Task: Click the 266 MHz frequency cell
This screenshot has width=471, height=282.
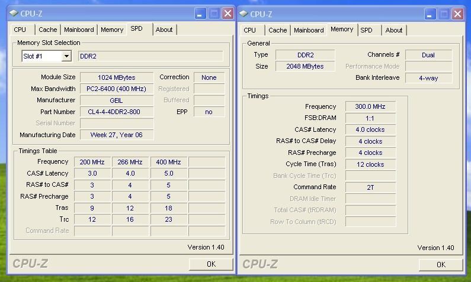Action: (x=130, y=162)
